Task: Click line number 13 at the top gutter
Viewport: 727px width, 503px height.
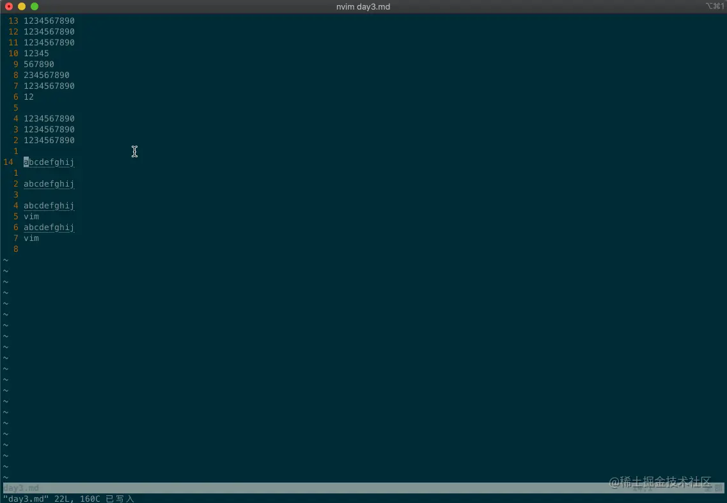Action: (13, 20)
